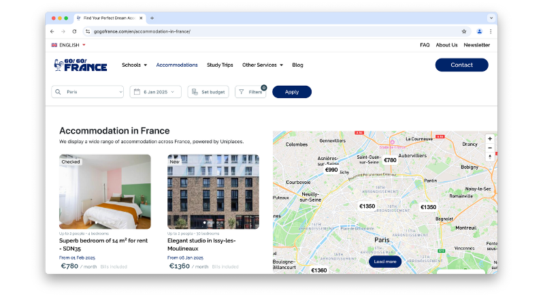This screenshot has height=297, width=543.
Task: Click the €780 price marker on the map
Action: click(x=390, y=161)
